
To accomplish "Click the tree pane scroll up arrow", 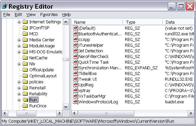I will [x=66, y=22].
